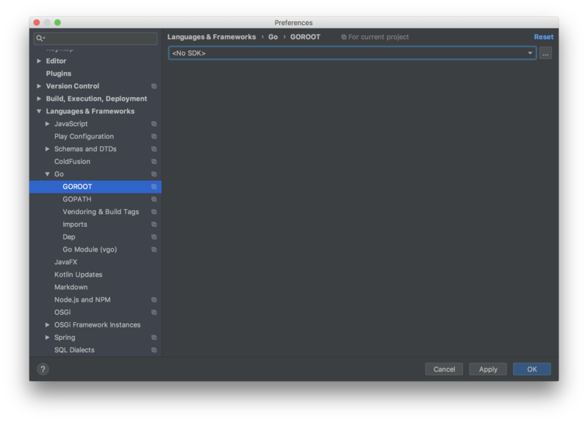This screenshot has height=423, width=588.
Task: Open the No SDK dropdown
Action: (352, 53)
